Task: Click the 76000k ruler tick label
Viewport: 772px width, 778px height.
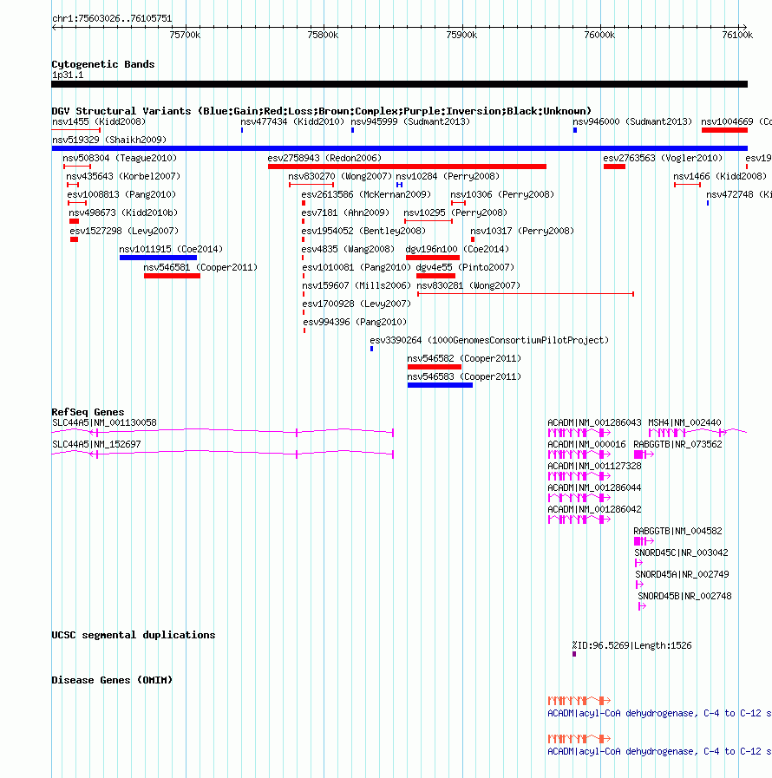Action: tap(599, 35)
